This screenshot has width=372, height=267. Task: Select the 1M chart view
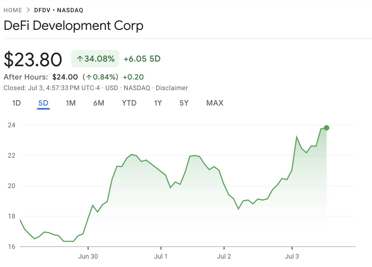point(71,103)
